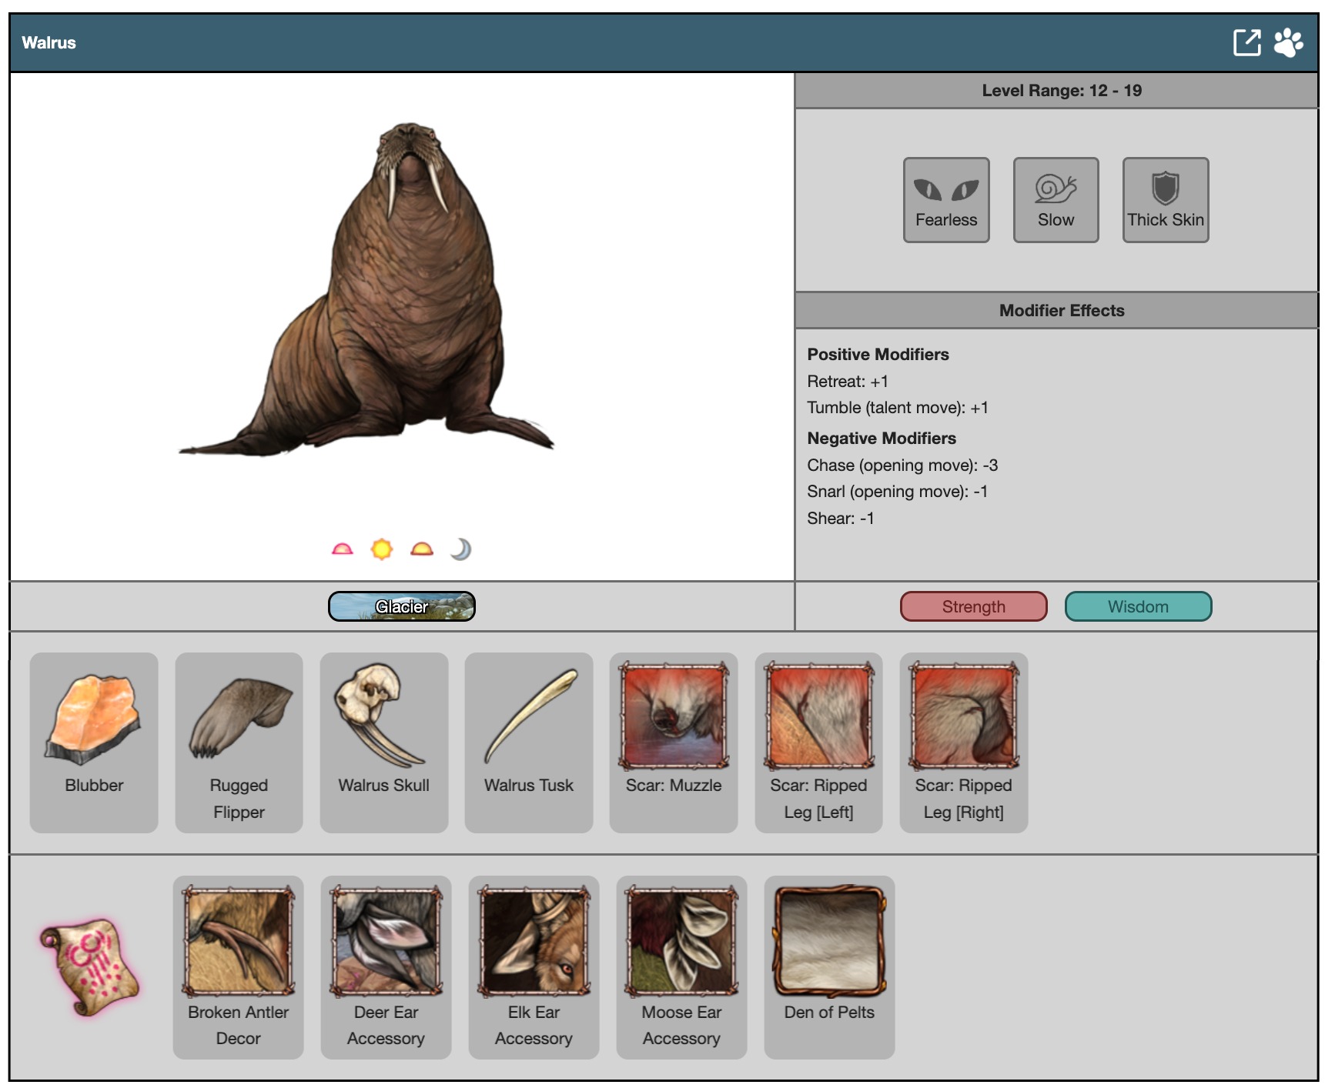Select the Fearless trait icon
Screen dimensions: 1325x1088
pos(946,200)
